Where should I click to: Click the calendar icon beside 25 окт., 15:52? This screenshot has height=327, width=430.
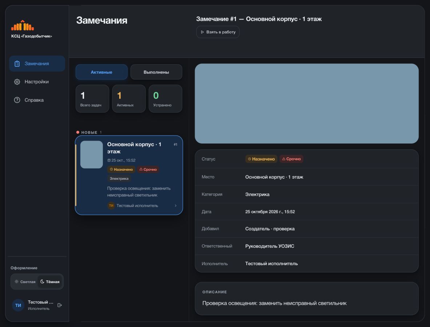(x=109, y=160)
